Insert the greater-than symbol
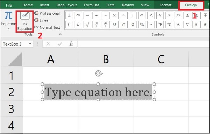This screenshot has width=210, height=134. [169, 15]
